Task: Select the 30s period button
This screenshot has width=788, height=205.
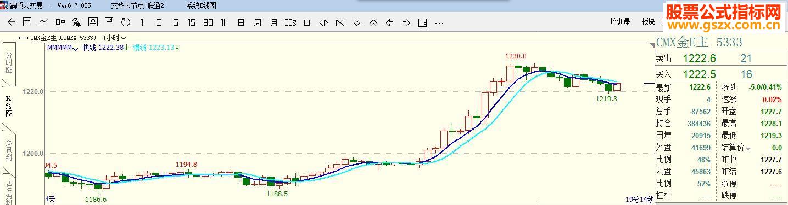Action: click(290, 22)
